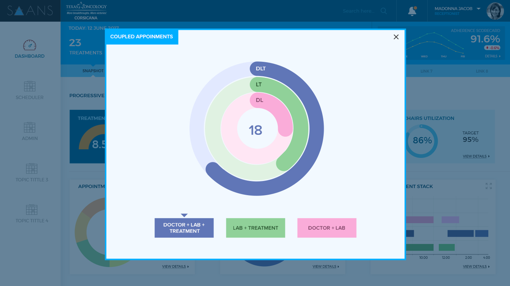Switch to the Link 8 tab
Viewport: 510px width, 286px height.
[x=482, y=71]
